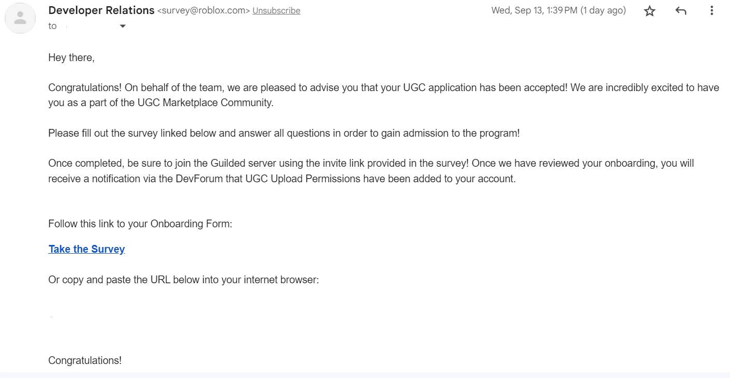
Task: Click the "to" recipient label
Action: tap(52, 26)
